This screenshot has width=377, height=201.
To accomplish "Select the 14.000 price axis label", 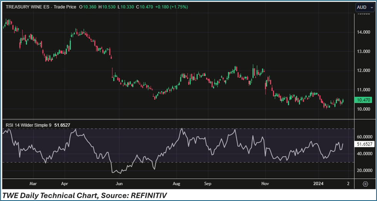I will pos(363,32).
